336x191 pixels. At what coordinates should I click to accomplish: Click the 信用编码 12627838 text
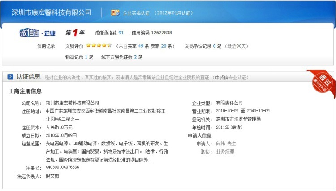pyautogui.click(x=152, y=33)
